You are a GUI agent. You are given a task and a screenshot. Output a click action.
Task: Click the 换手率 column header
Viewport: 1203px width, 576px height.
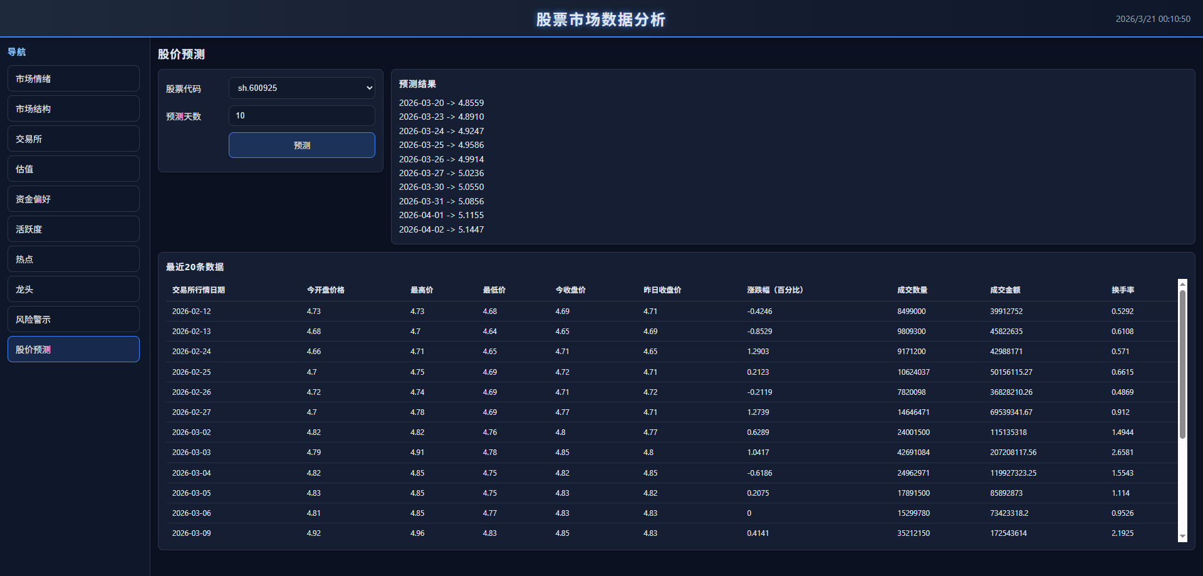[1123, 290]
